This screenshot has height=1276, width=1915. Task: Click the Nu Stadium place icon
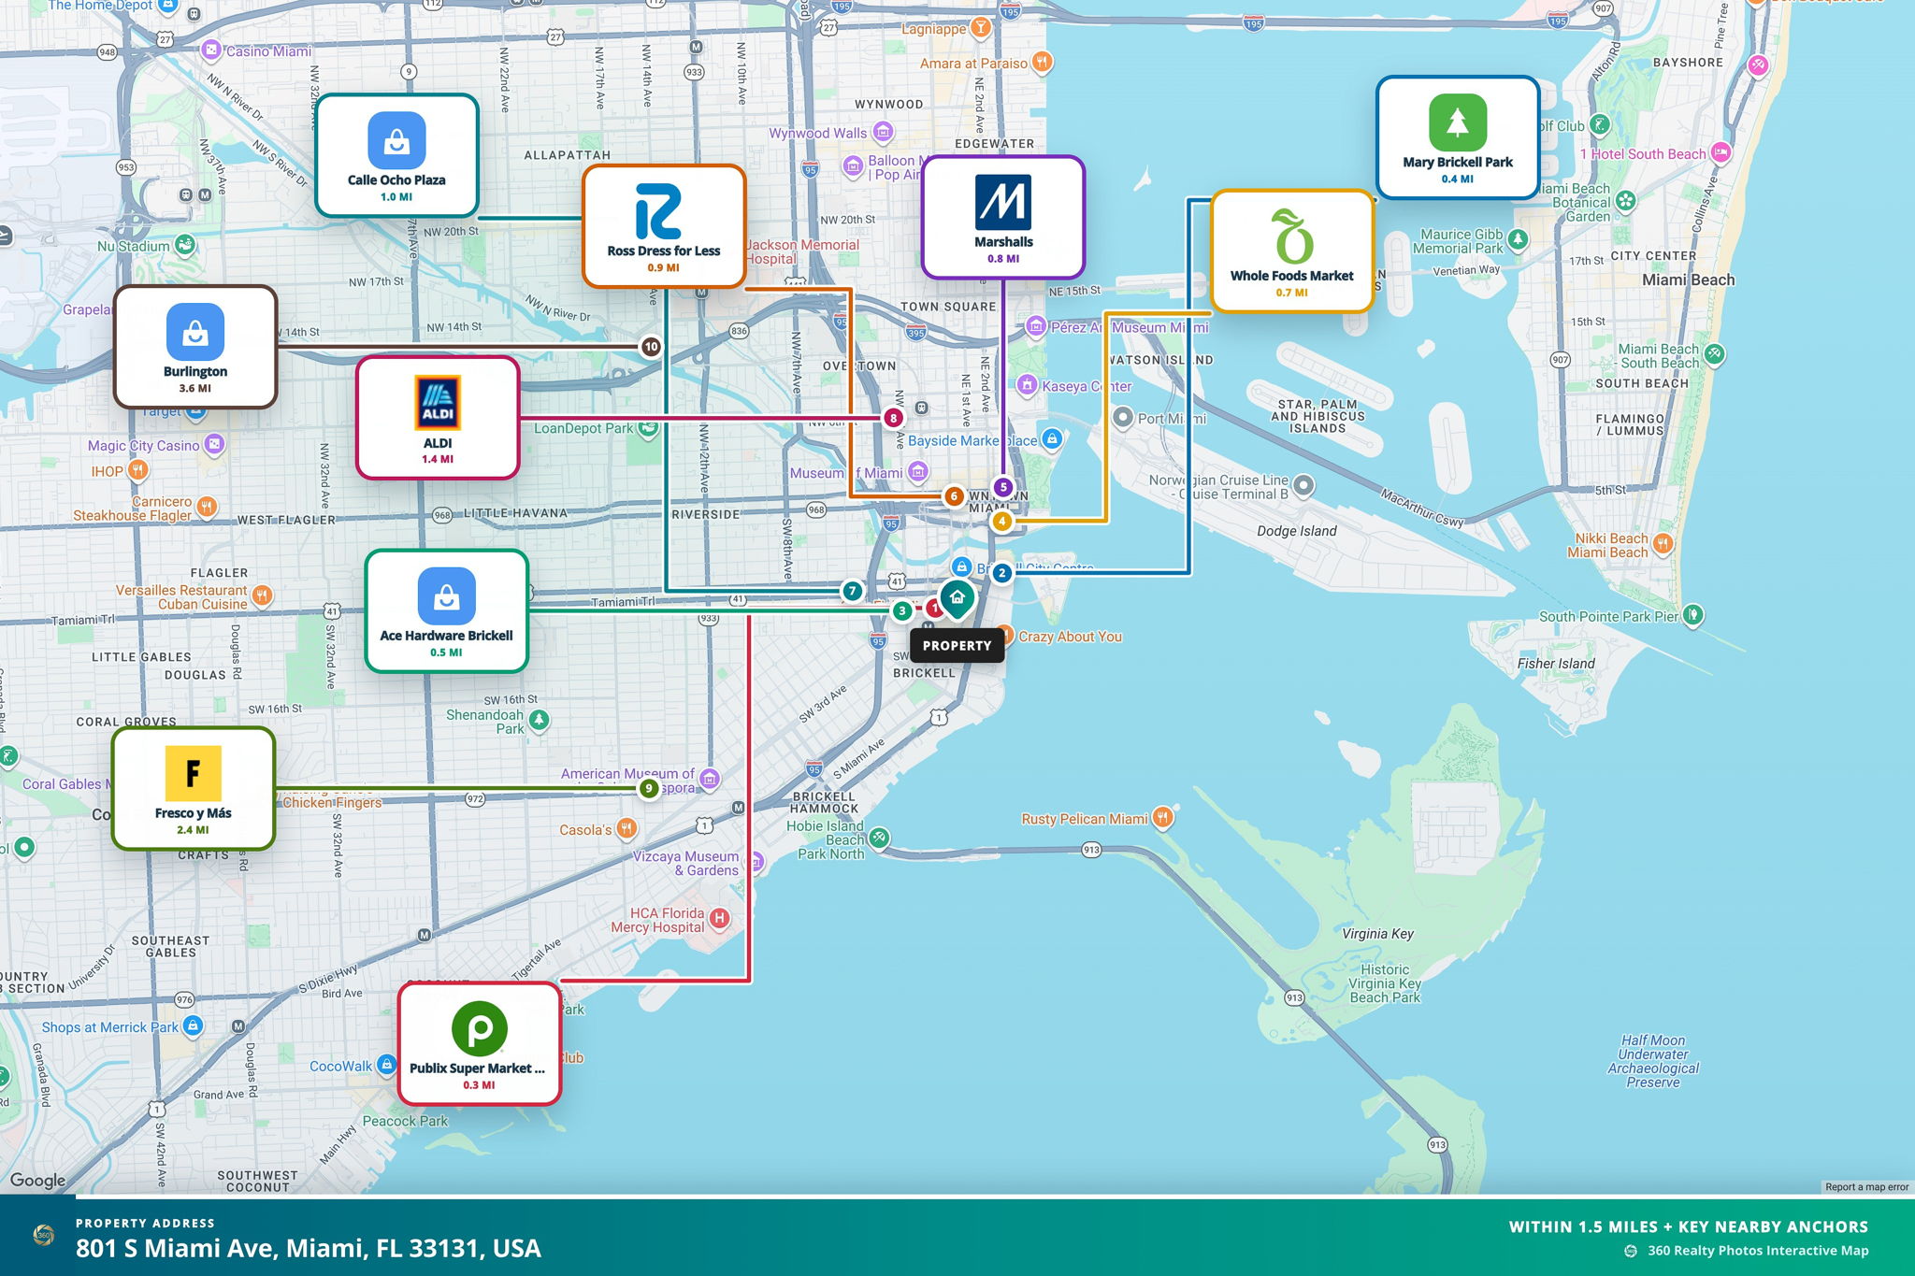click(x=185, y=245)
